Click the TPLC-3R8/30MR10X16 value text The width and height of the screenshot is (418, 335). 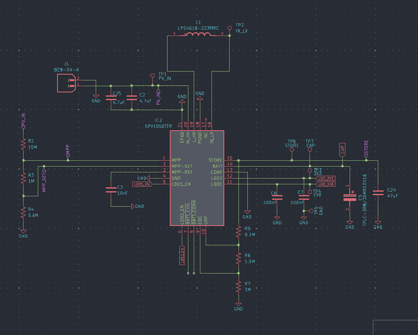(x=365, y=200)
